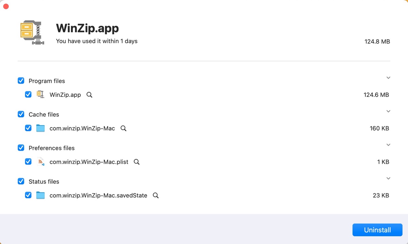Close the window with the red button
Image resolution: width=408 pixels, height=244 pixels.
pos(6,6)
